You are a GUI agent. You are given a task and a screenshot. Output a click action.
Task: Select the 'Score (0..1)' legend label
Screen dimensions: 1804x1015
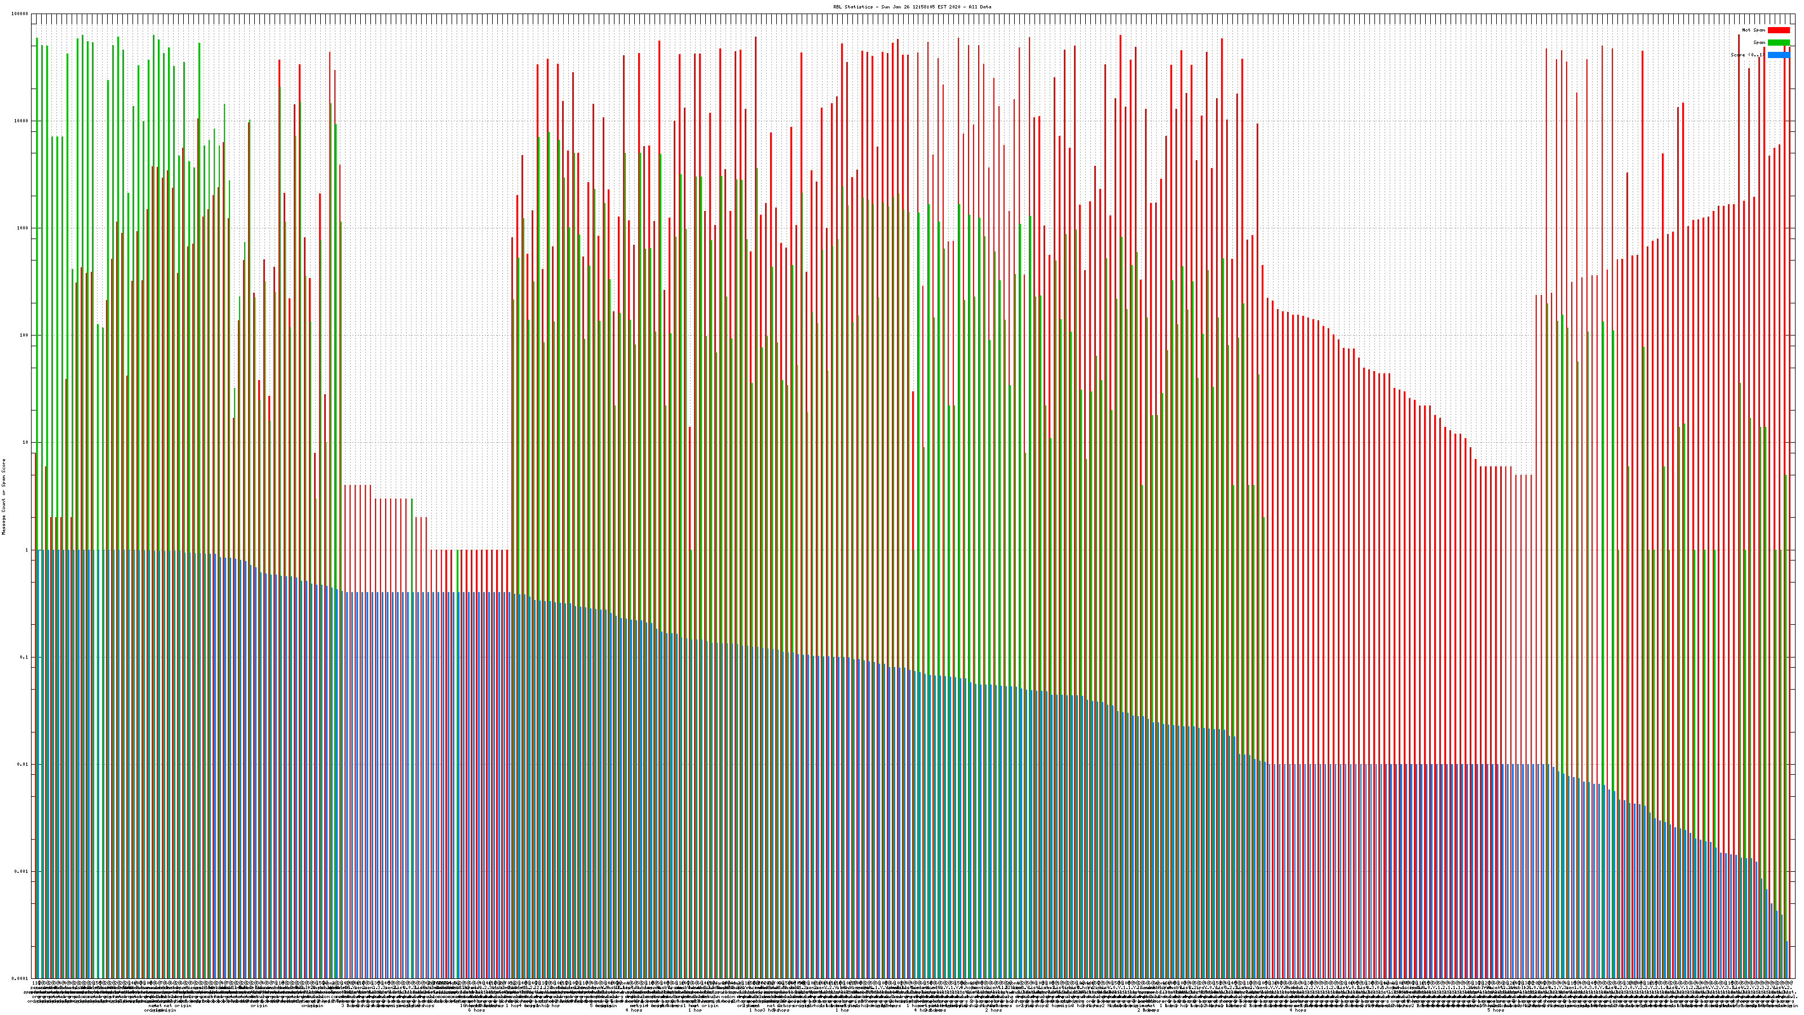1748,55
